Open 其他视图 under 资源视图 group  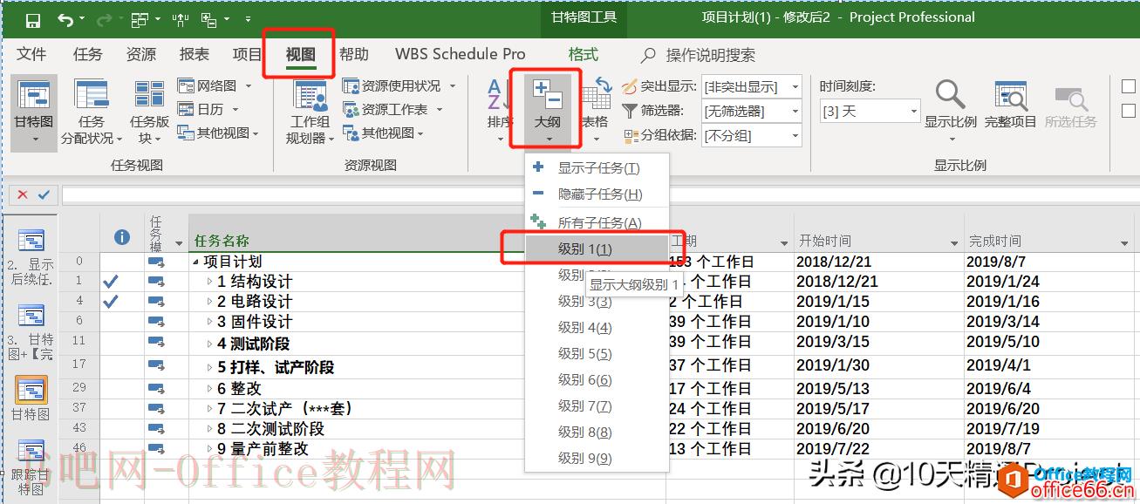click(383, 133)
